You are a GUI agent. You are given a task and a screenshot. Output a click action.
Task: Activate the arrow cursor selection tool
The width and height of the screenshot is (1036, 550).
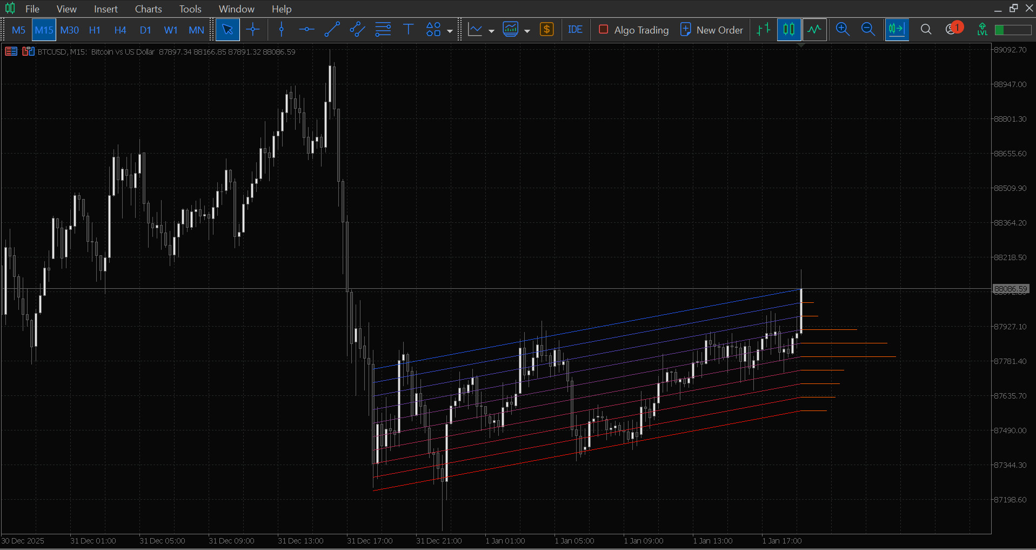[x=228, y=30]
